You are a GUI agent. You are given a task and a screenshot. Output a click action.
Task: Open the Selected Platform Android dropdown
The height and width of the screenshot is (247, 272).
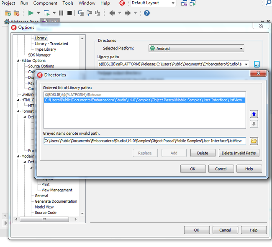tap(196, 49)
